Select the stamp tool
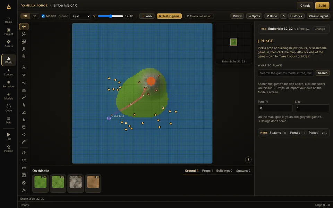The width and height of the screenshot is (333, 208). (x=24, y=120)
